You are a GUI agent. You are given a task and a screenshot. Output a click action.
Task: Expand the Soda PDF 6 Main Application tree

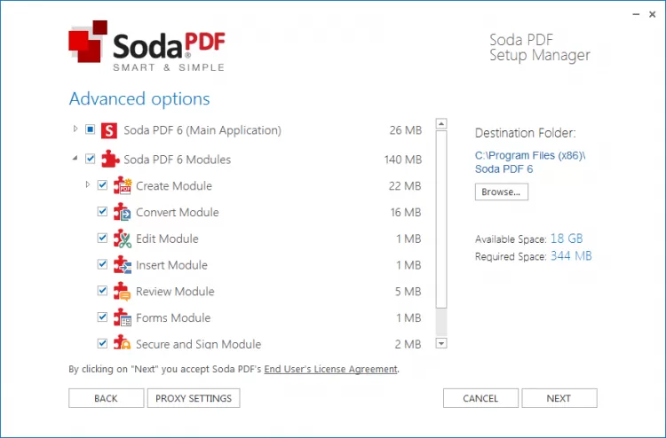75,129
